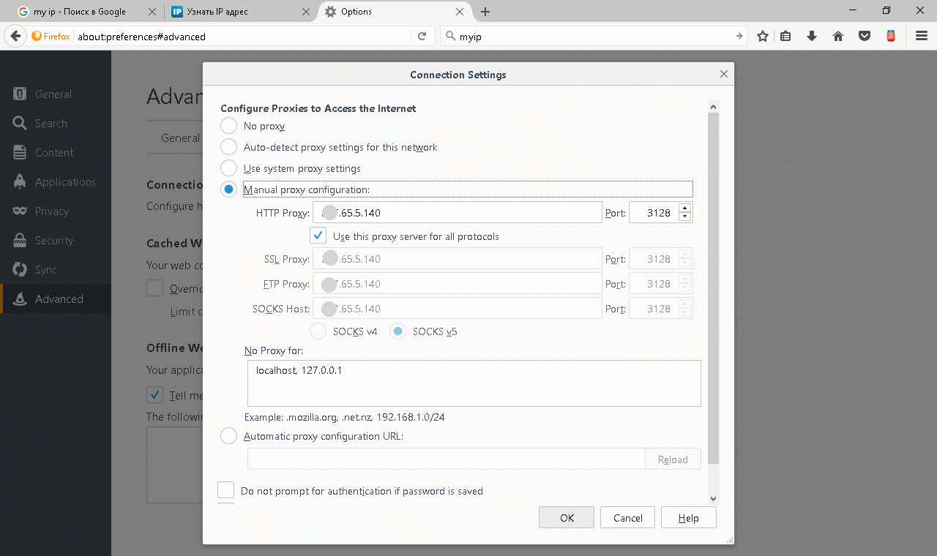Click the Firefox back arrow button

tap(15, 36)
